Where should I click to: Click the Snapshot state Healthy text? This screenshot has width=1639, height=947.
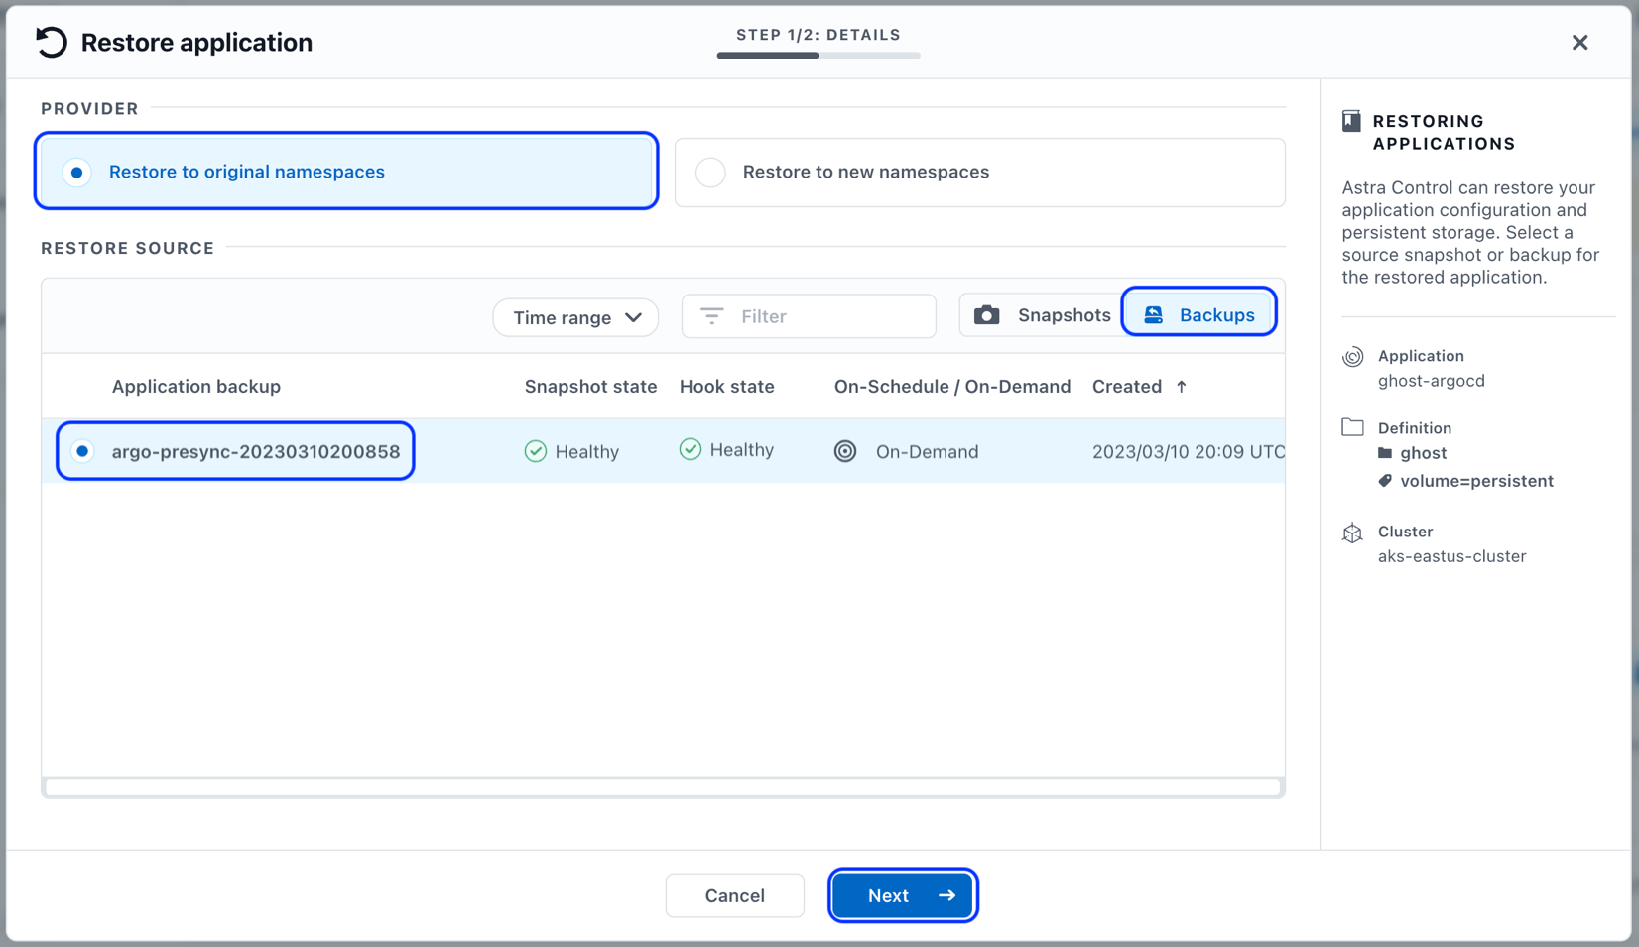587,451
